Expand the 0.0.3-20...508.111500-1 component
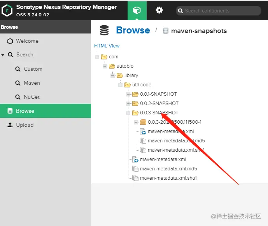Image resolution: width=268 pixels, height=226 pixels. (136, 122)
